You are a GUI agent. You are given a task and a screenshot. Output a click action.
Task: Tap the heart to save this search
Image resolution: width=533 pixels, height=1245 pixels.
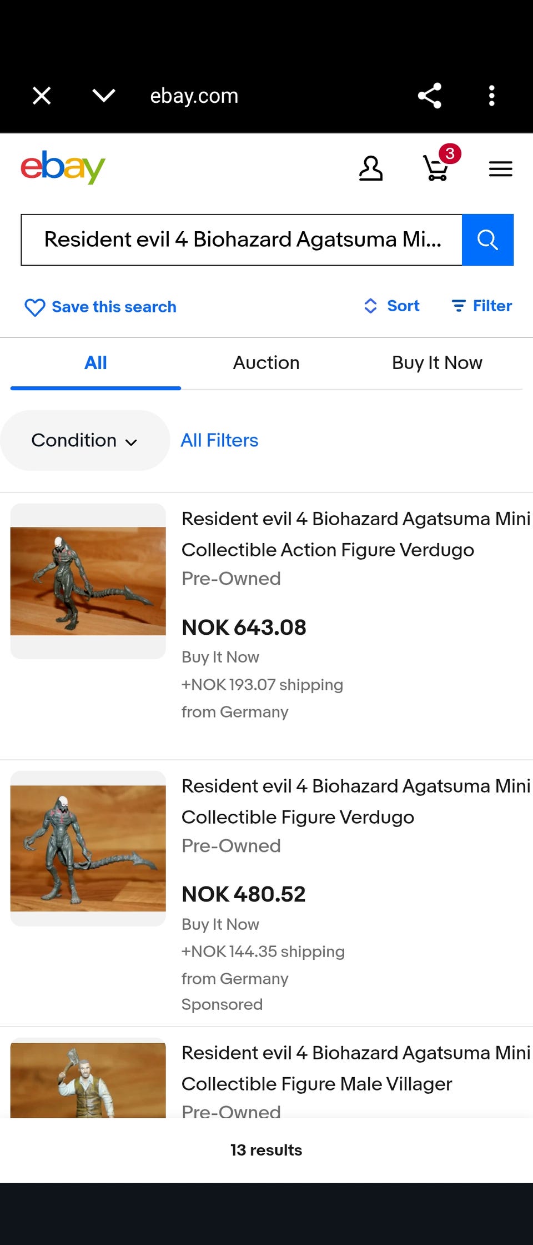pos(35,307)
